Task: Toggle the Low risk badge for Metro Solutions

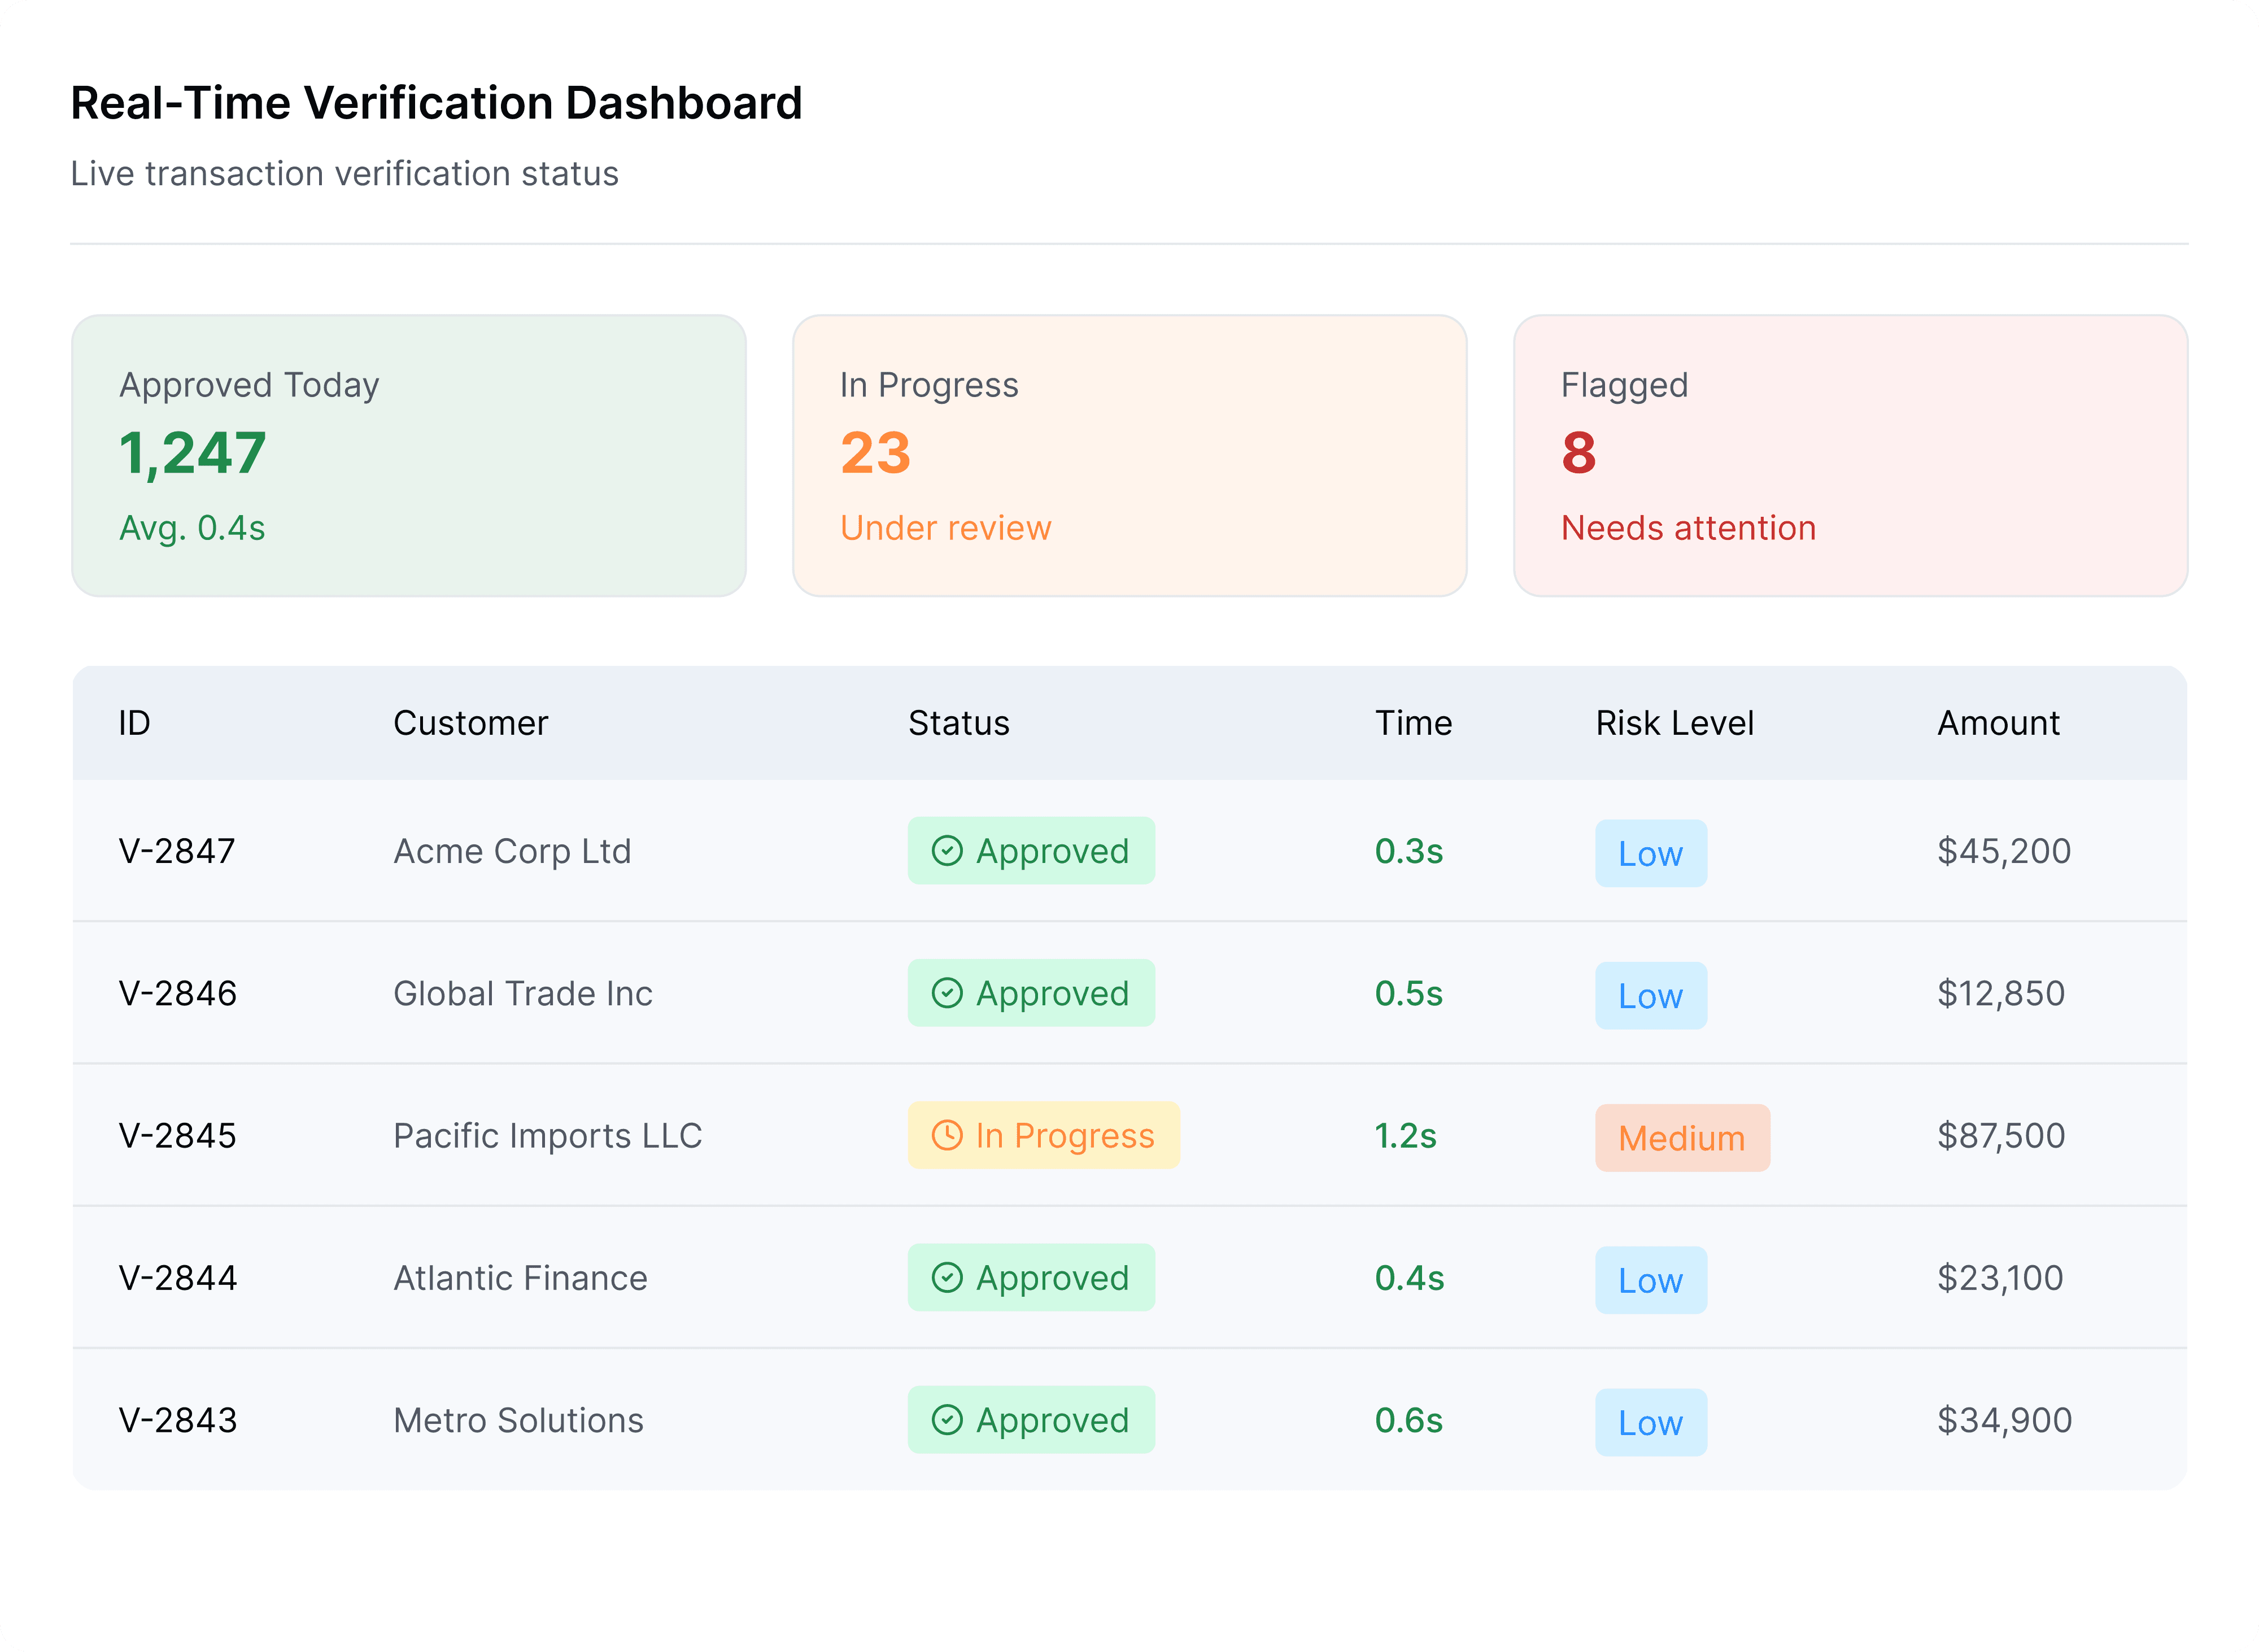Action: click(1650, 1422)
